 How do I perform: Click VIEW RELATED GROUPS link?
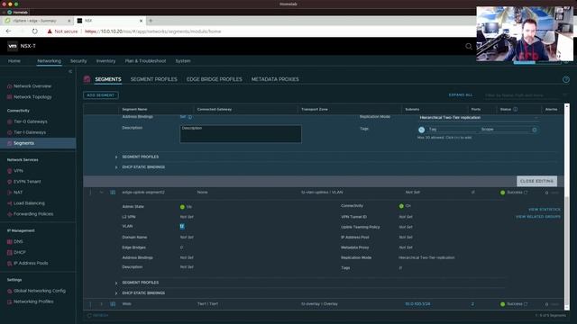pos(538,217)
